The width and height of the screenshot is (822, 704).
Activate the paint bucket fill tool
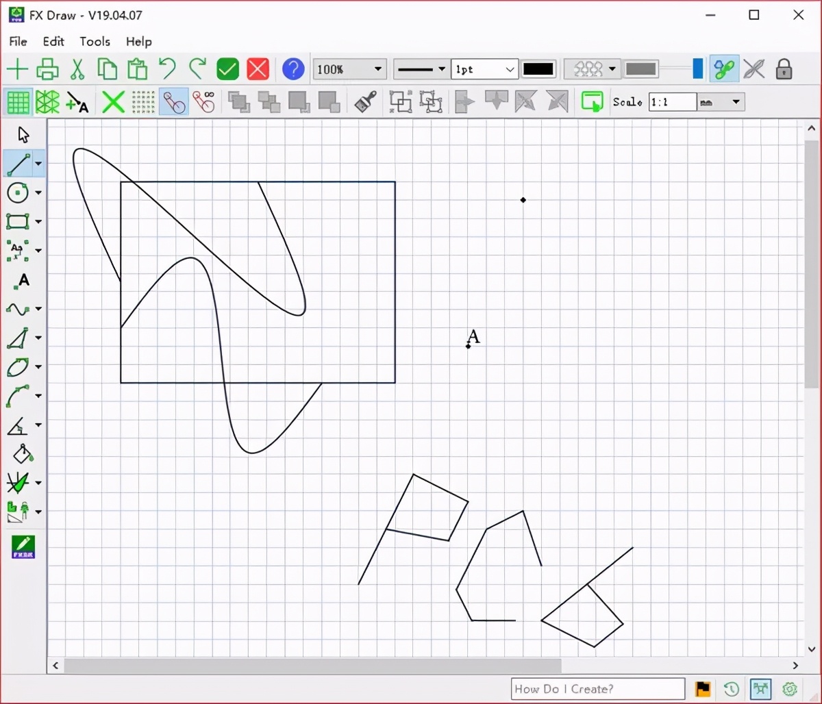pos(23,454)
